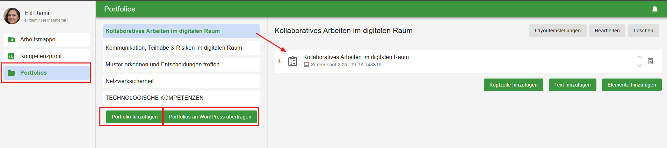667x148 pixels.
Task: Open Layouteinstellungen
Action: coord(557,31)
